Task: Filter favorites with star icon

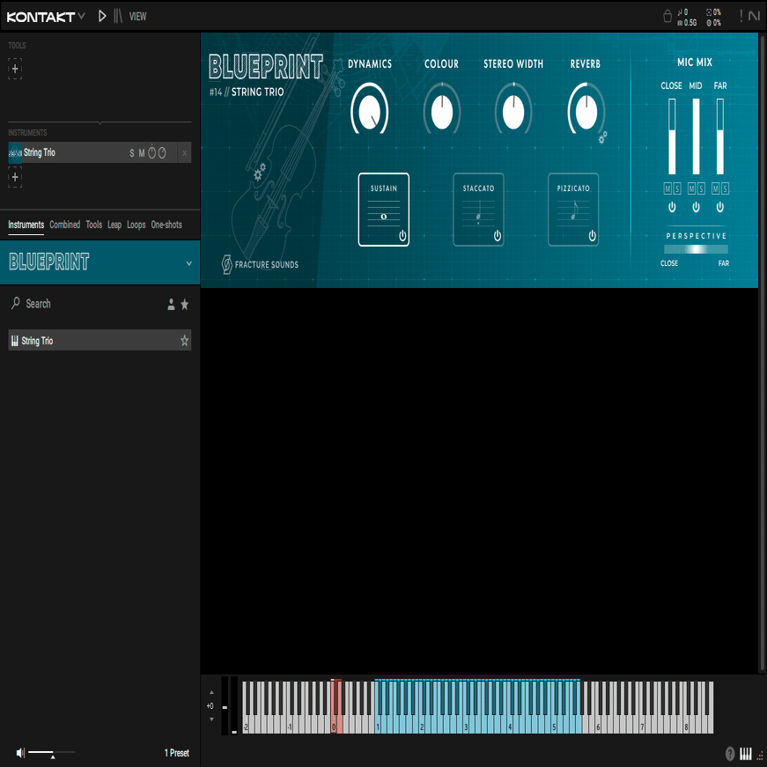Action: [x=184, y=305]
